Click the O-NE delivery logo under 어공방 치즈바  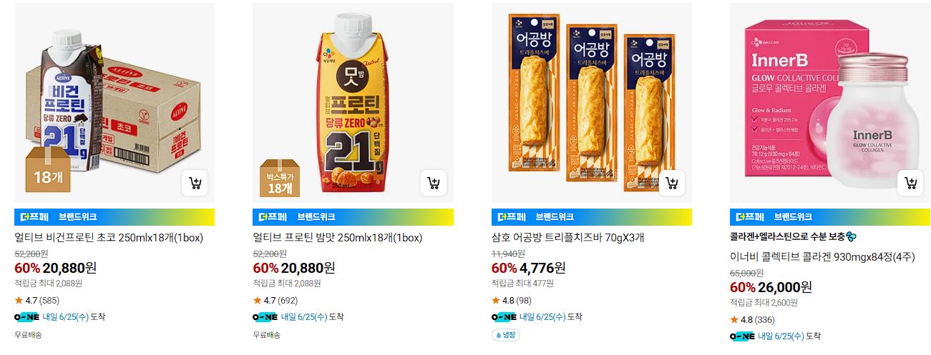(x=504, y=317)
